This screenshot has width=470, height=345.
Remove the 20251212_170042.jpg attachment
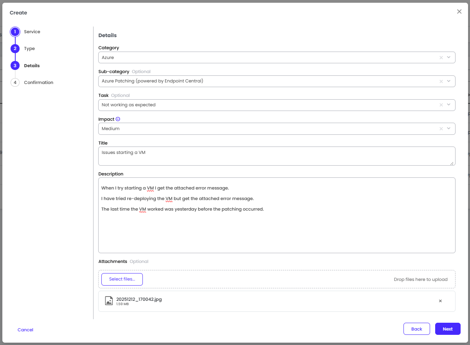coord(440,301)
